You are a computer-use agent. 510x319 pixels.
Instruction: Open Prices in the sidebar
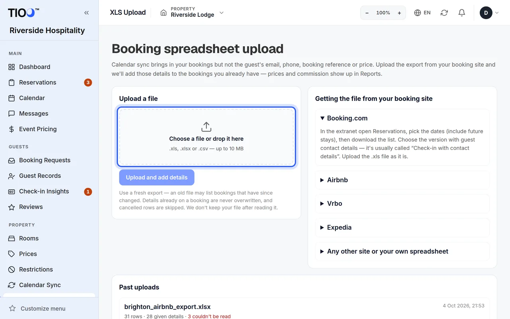click(x=49, y=254)
